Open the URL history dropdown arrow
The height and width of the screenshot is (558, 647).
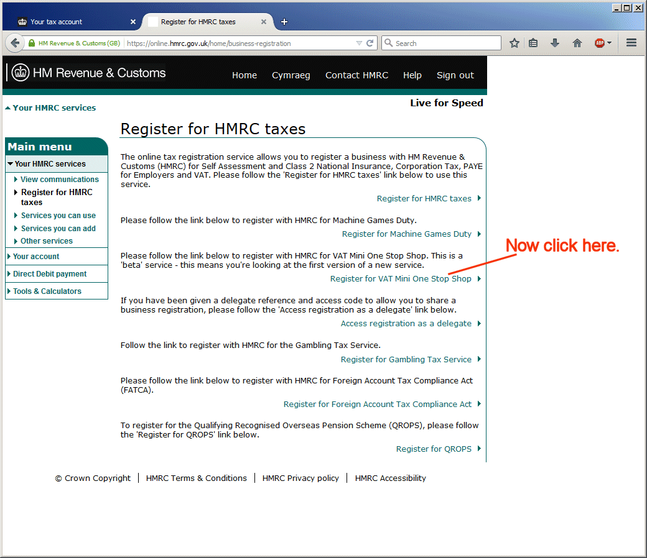tap(359, 43)
